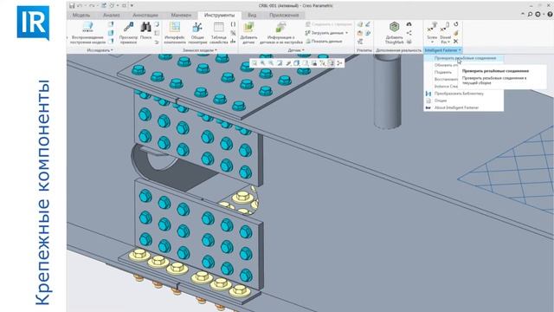
Task: Click the shared geometry (Общая геометрия) icon
Action: click(x=197, y=27)
